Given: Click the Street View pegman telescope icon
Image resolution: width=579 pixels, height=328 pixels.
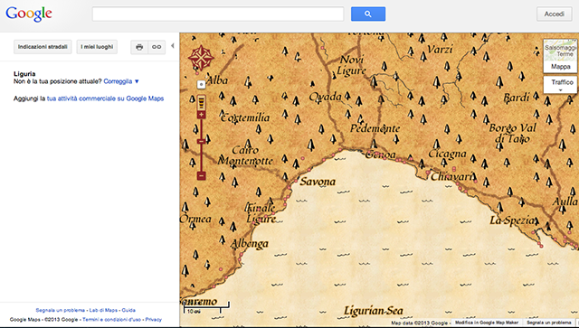Looking at the screenshot, I should 201,102.
